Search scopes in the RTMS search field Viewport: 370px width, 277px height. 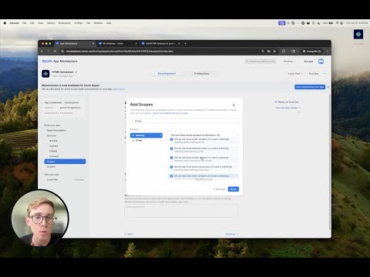(x=184, y=121)
